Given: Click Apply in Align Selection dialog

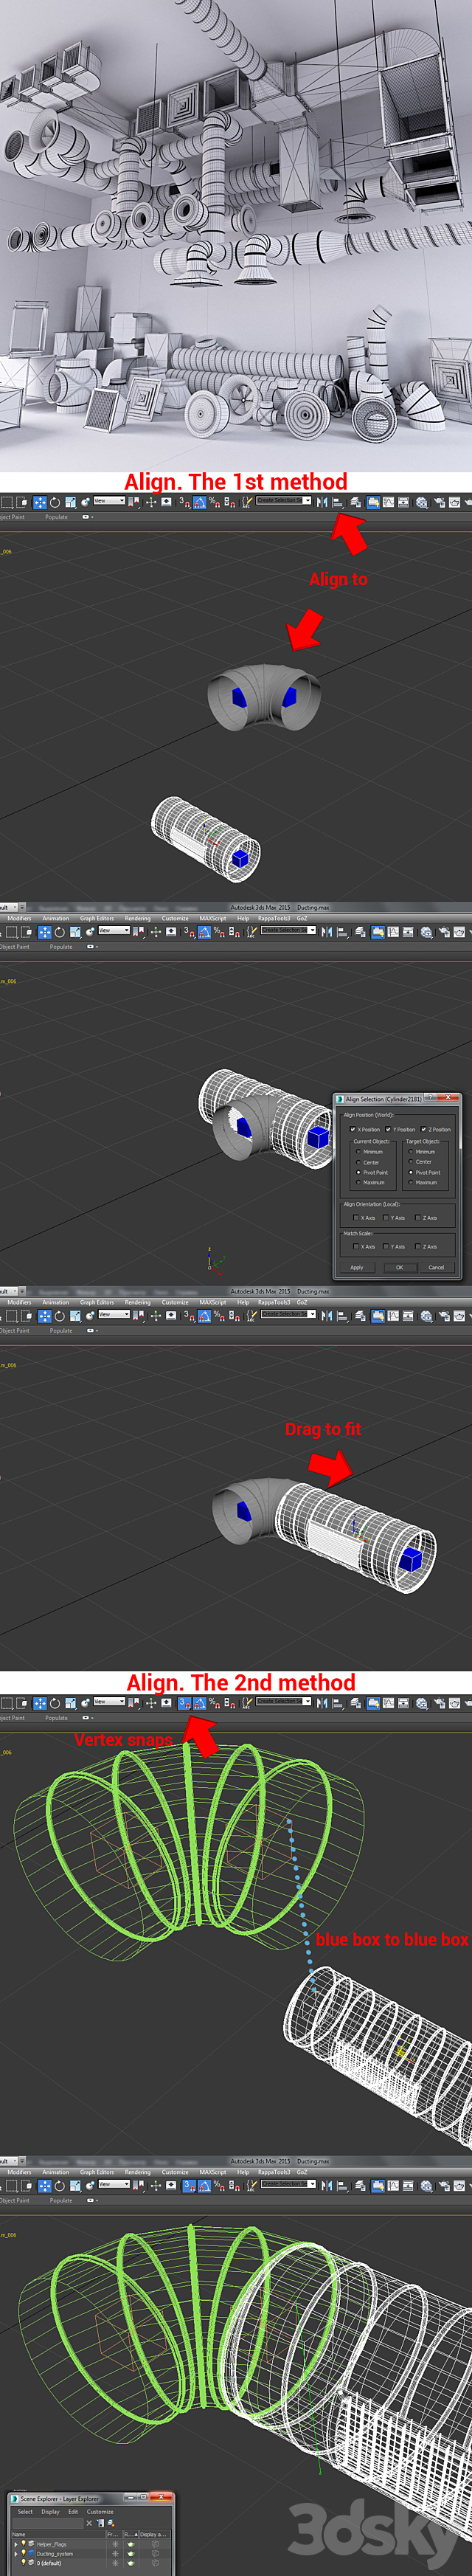Looking at the screenshot, I should [358, 1268].
